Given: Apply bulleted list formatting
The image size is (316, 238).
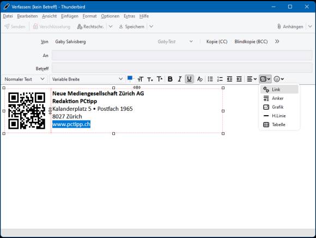Looking at the screenshot, I should tap(210, 79).
